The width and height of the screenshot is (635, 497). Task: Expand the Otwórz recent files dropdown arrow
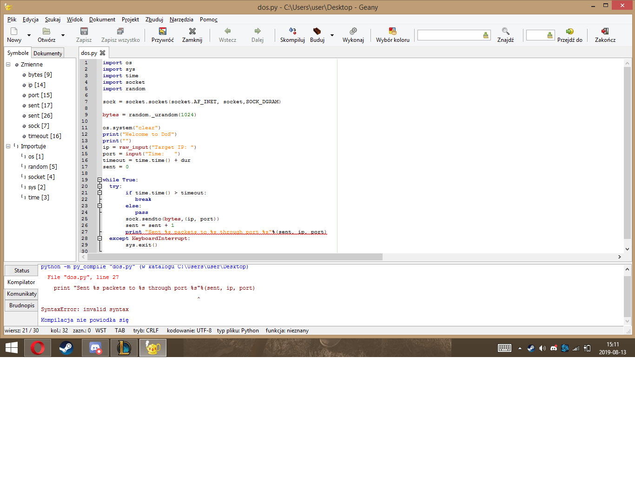point(63,35)
